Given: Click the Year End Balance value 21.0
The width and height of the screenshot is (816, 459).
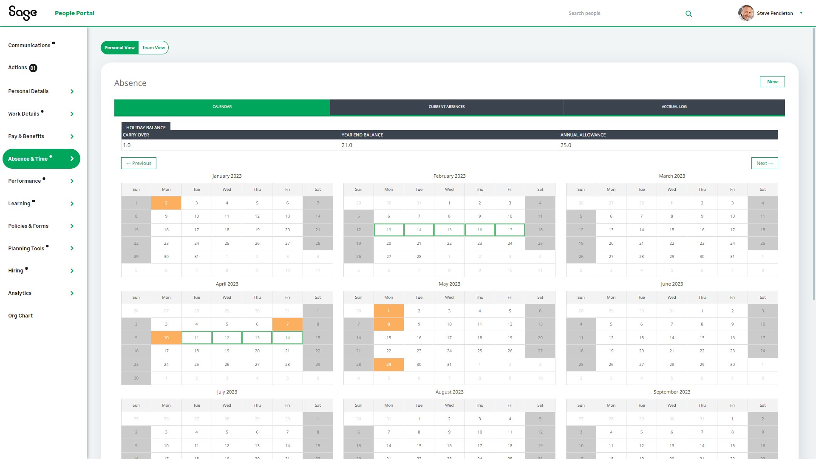Looking at the screenshot, I should coord(347,145).
